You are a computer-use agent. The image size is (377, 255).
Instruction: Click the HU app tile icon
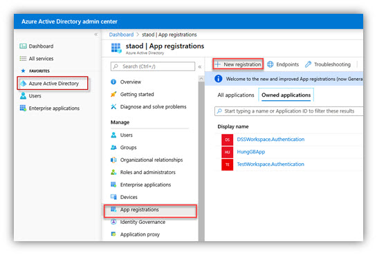pyautogui.click(x=227, y=152)
